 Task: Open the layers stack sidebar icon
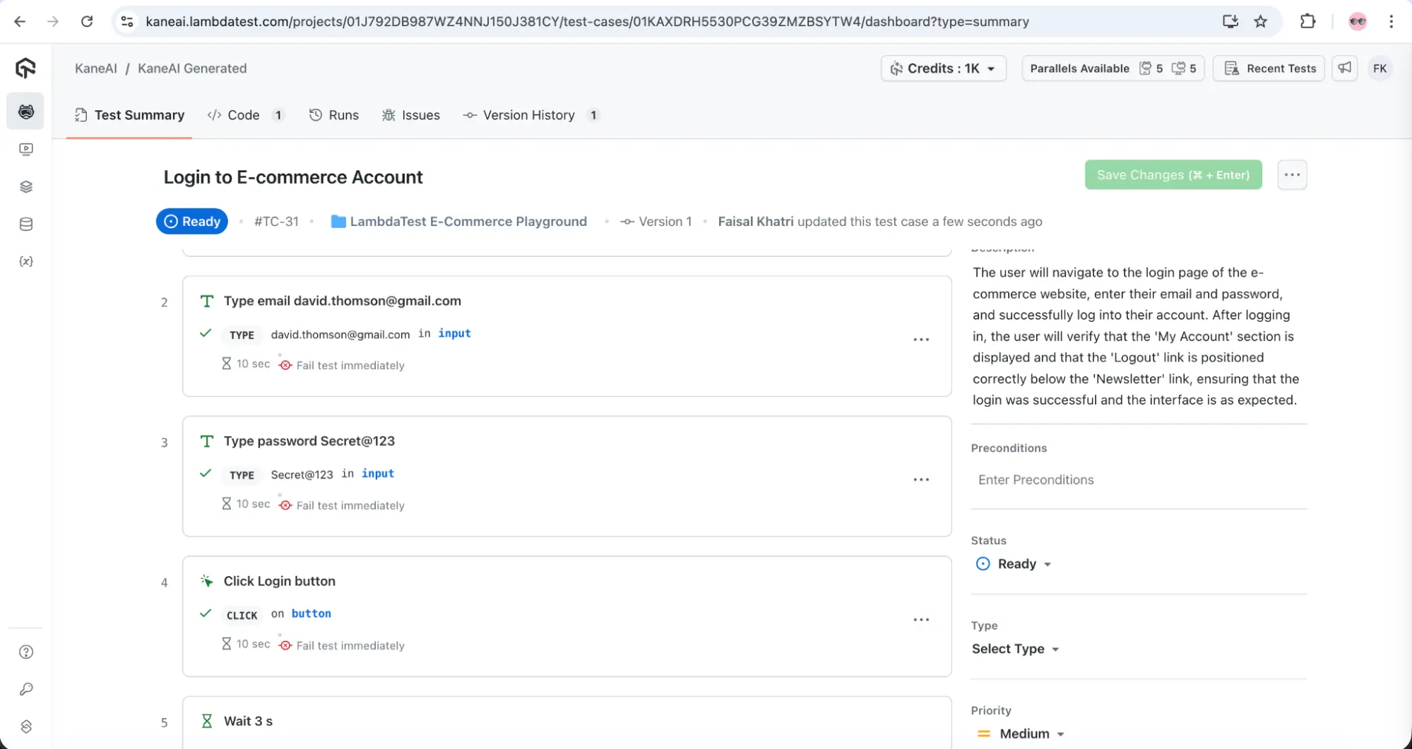coord(26,187)
